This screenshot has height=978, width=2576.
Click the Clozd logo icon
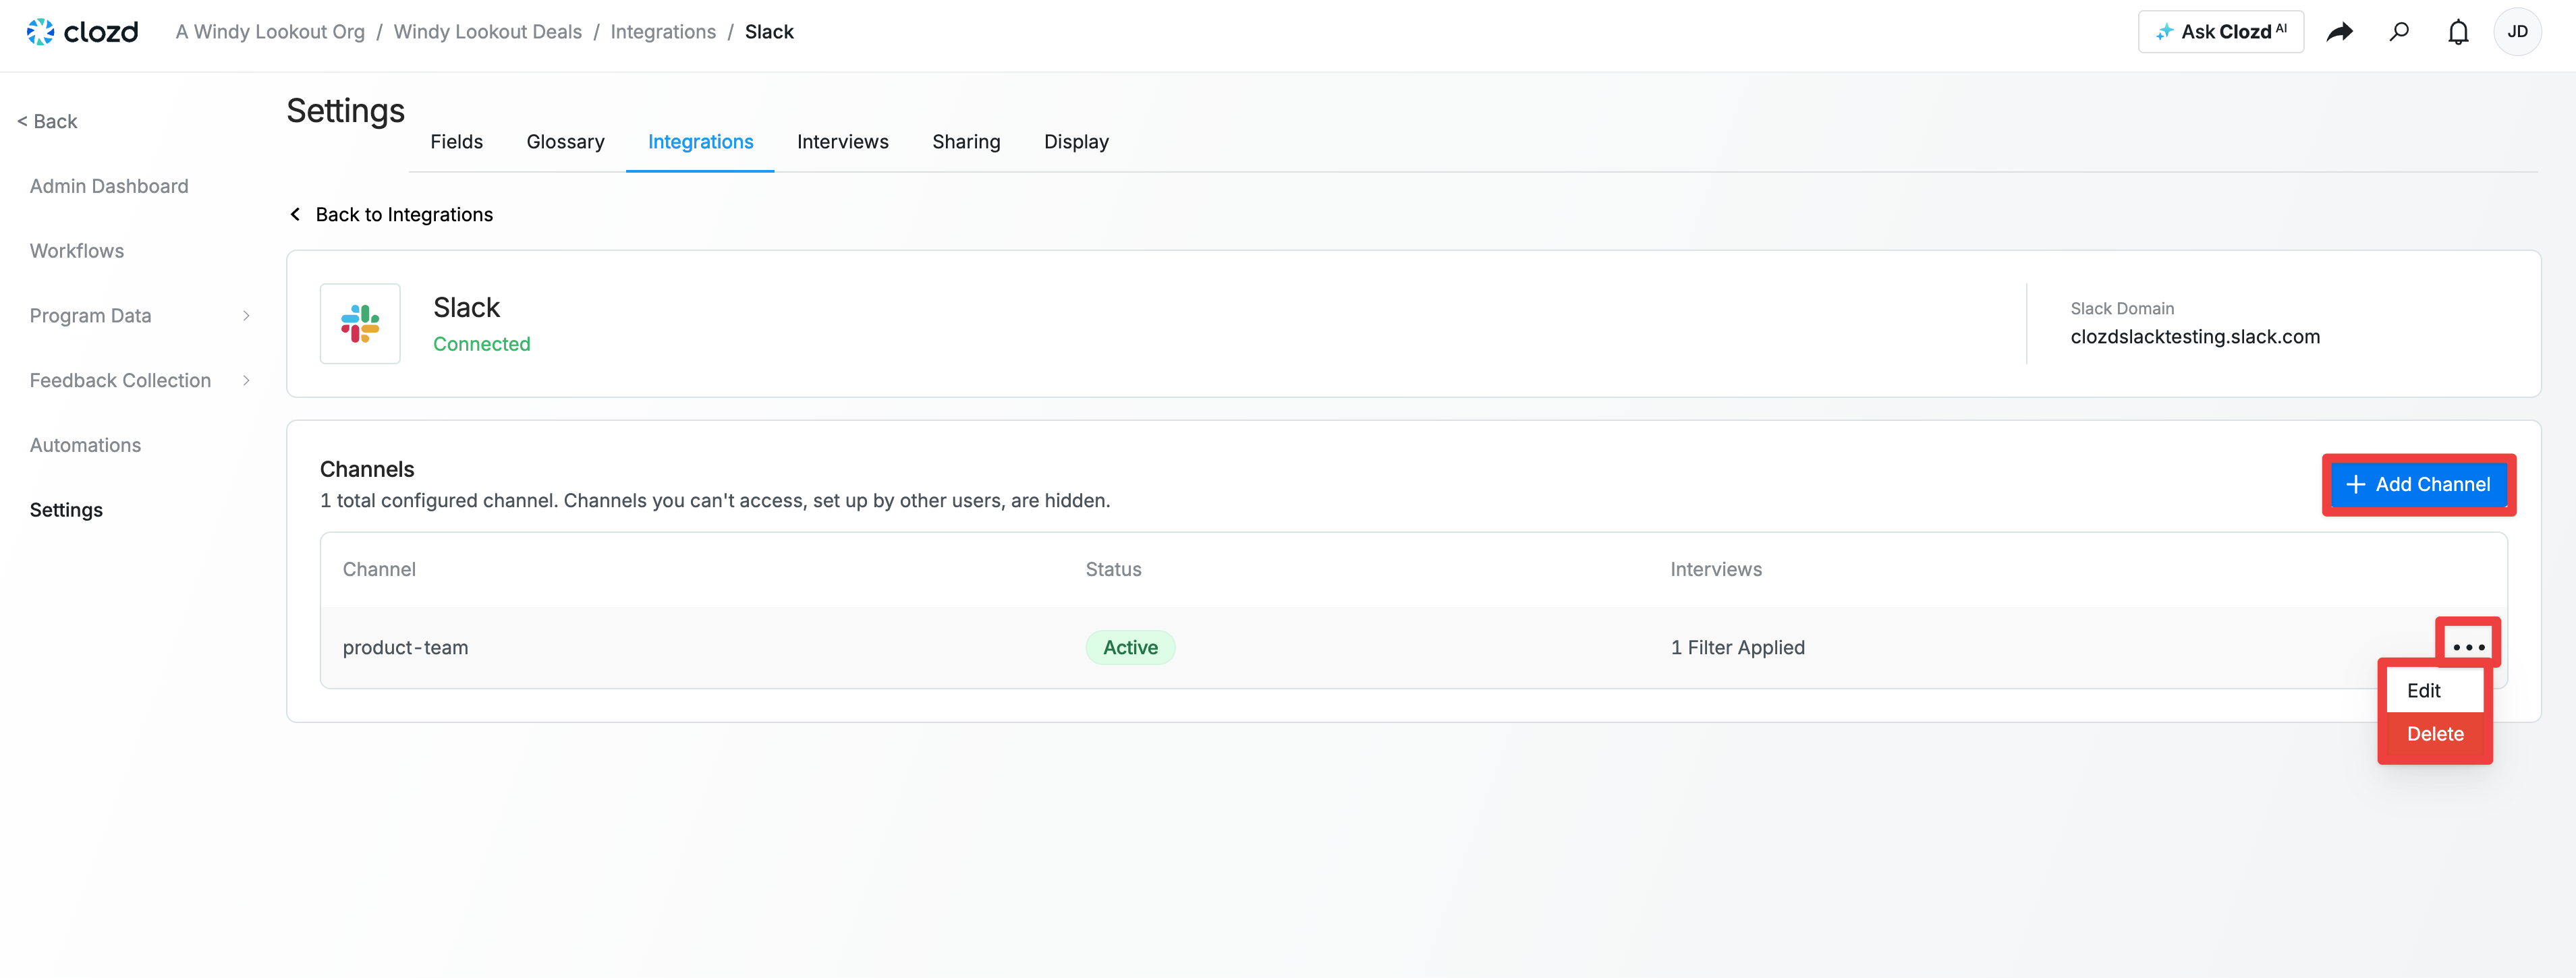pyautogui.click(x=40, y=32)
